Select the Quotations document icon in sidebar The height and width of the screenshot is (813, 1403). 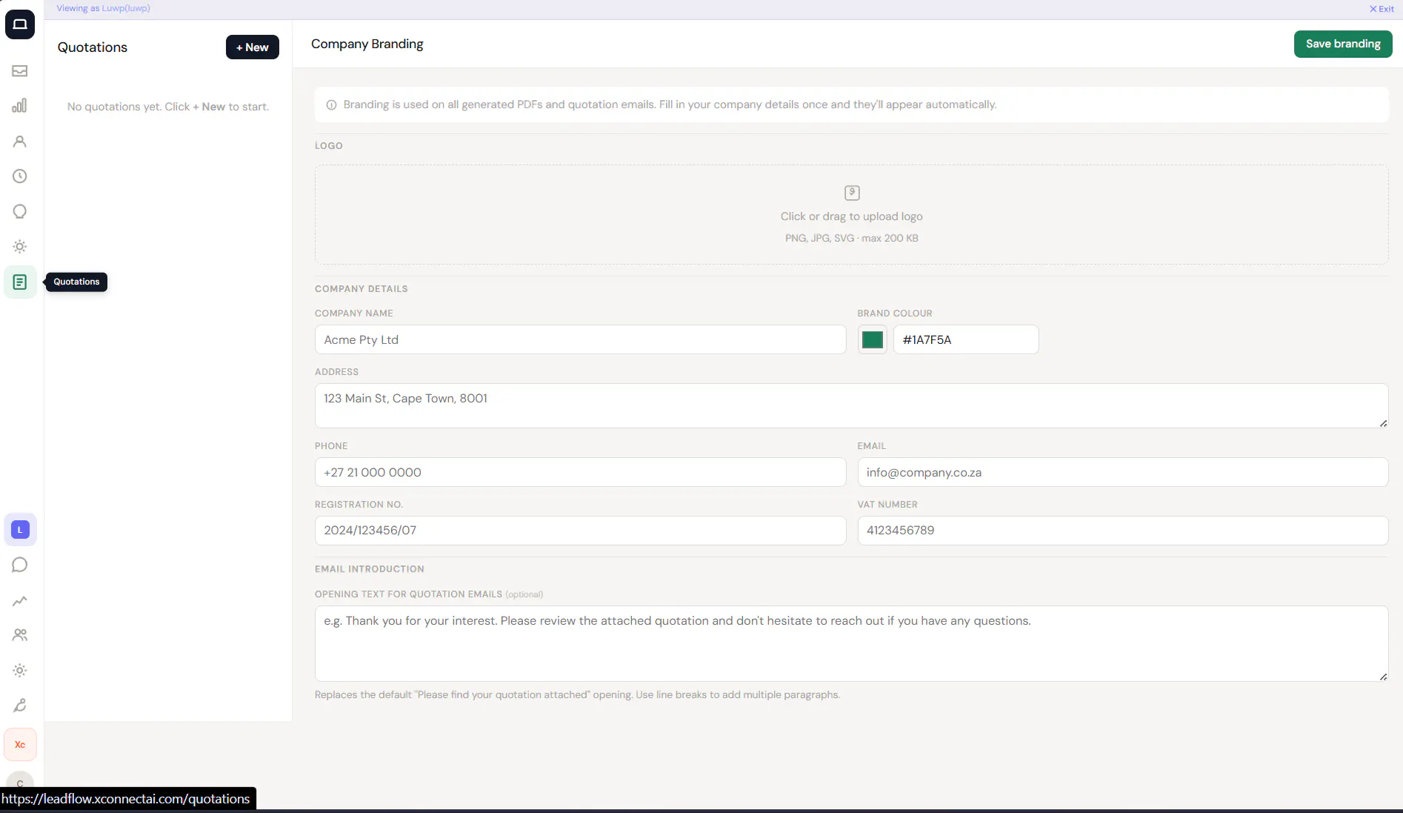(x=20, y=282)
